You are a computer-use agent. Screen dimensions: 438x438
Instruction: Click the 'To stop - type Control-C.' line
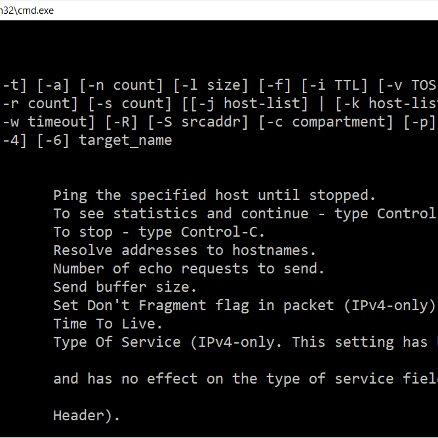click(159, 232)
